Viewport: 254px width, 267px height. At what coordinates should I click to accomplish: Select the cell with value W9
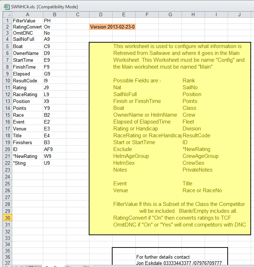click(x=54, y=156)
